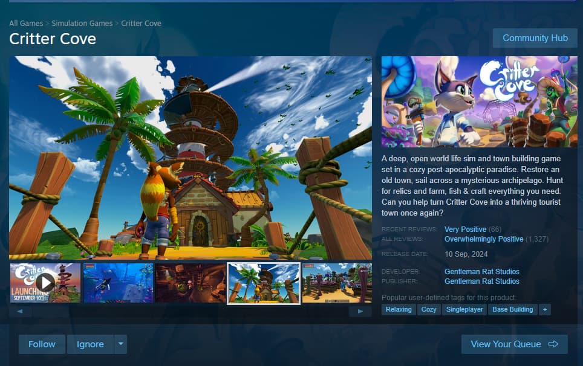Click the right arrow of thumbnail strip

pos(361,312)
